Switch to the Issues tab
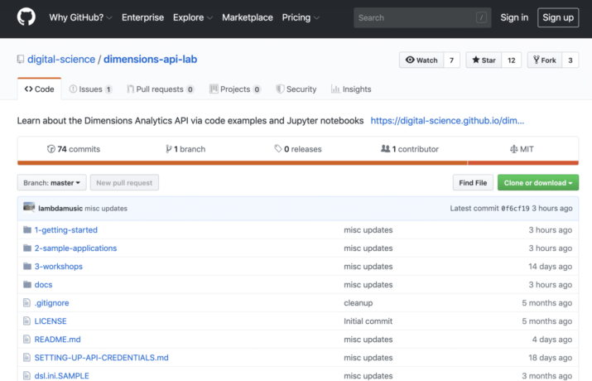The height and width of the screenshot is (381, 592). click(90, 89)
